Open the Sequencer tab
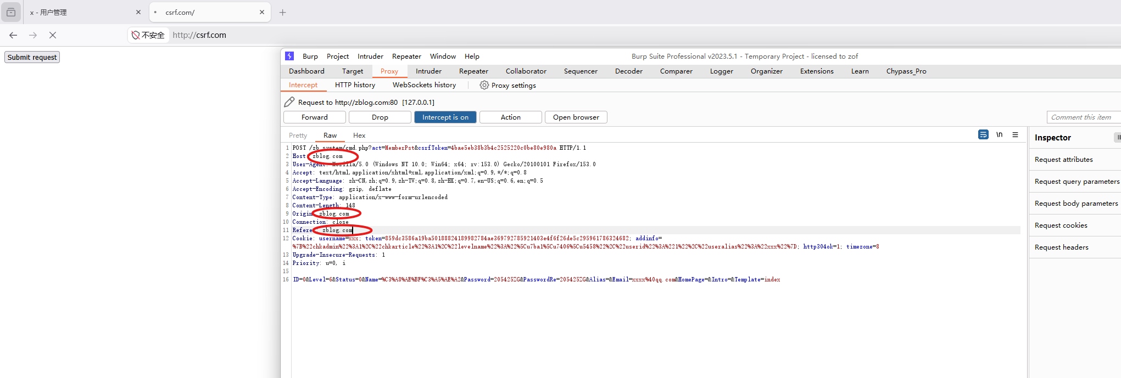 pos(581,71)
